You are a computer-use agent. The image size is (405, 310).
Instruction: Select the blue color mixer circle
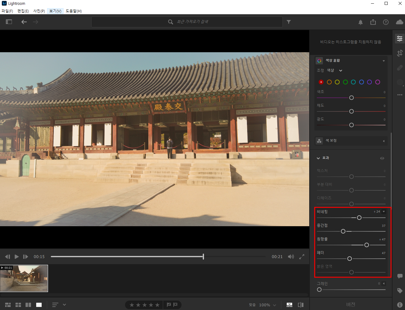[x=362, y=82]
